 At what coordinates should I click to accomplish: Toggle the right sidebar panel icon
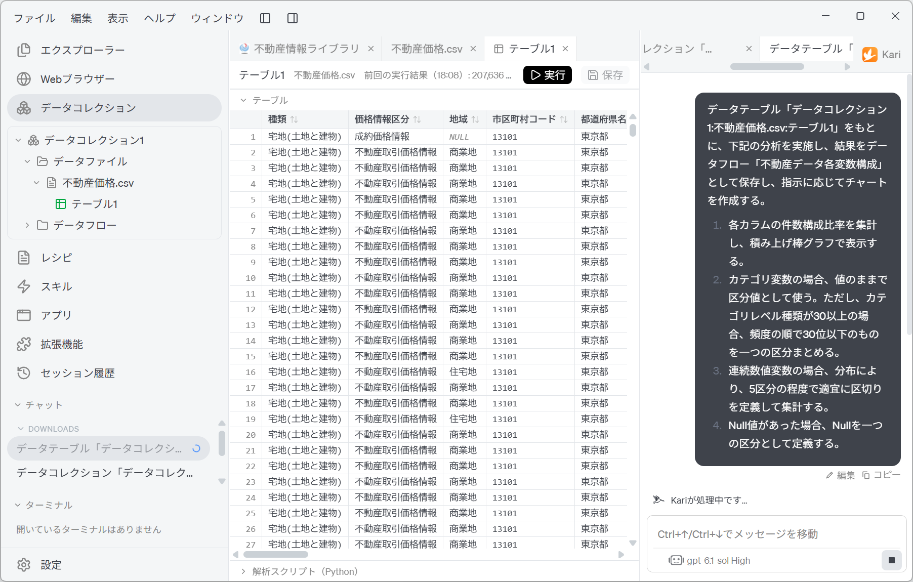[293, 18]
